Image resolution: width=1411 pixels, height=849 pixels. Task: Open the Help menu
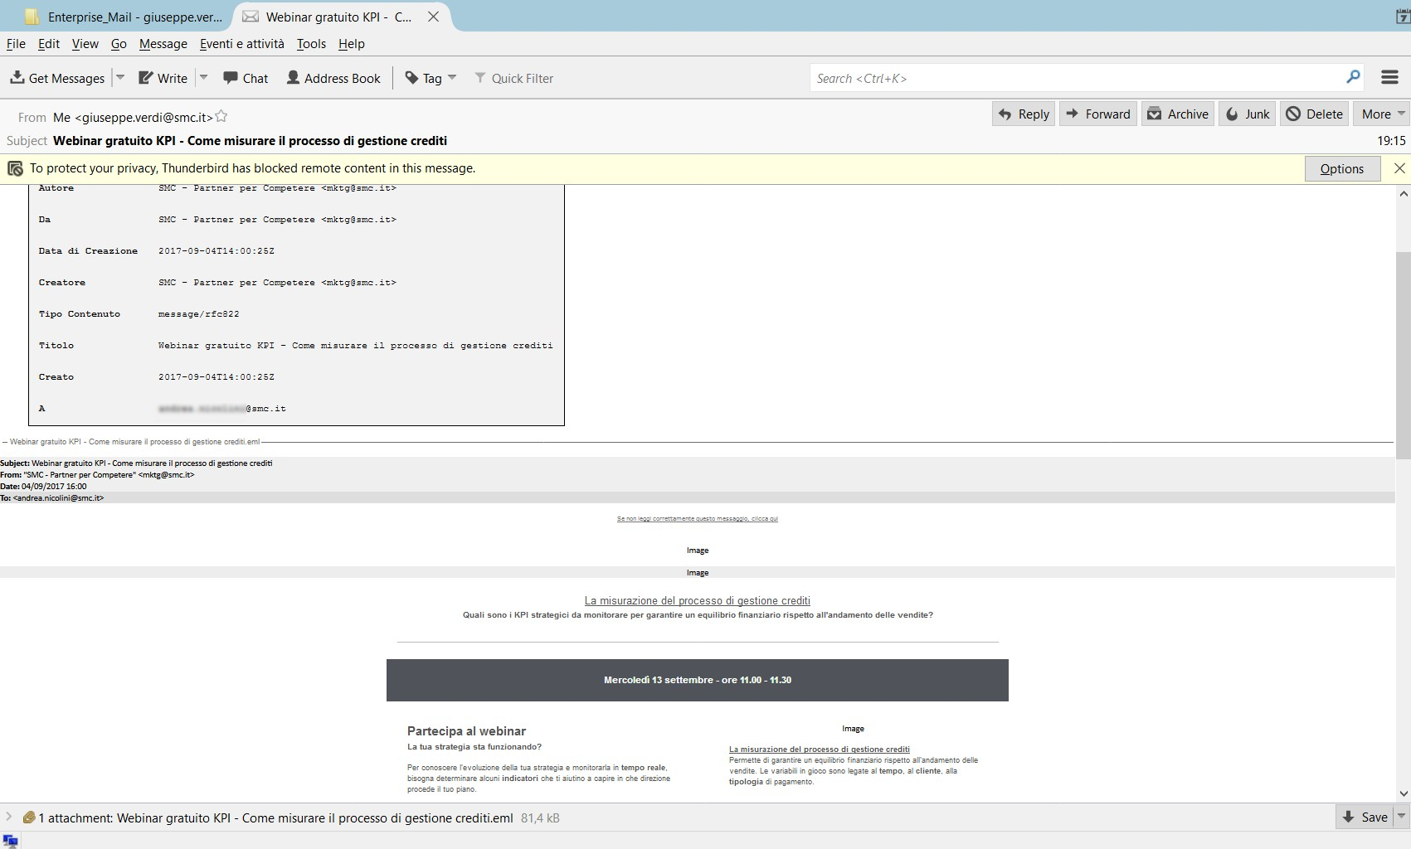[351, 44]
